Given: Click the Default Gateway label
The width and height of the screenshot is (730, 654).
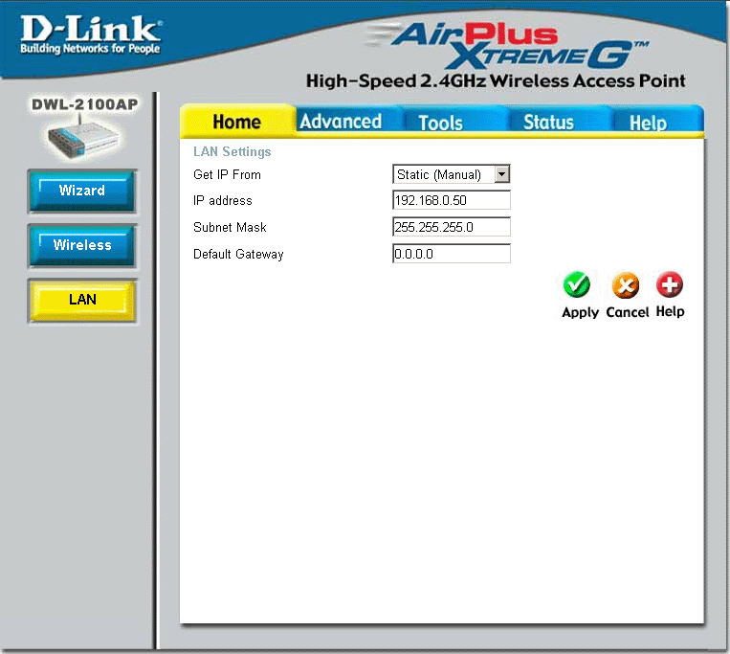Looking at the screenshot, I should click(238, 255).
